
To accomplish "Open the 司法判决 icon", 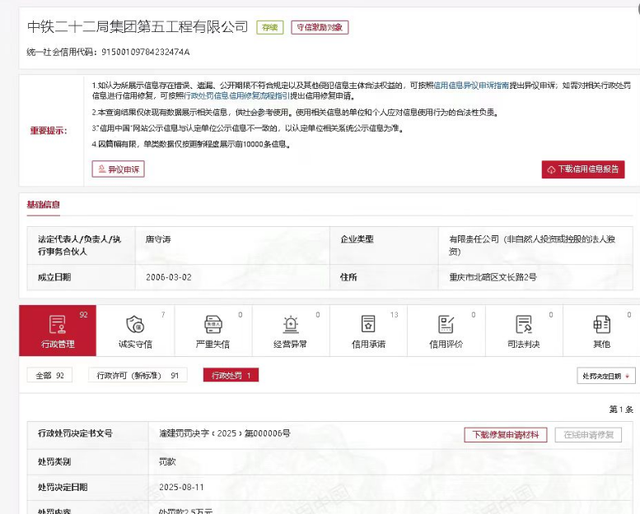I will [x=523, y=325].
